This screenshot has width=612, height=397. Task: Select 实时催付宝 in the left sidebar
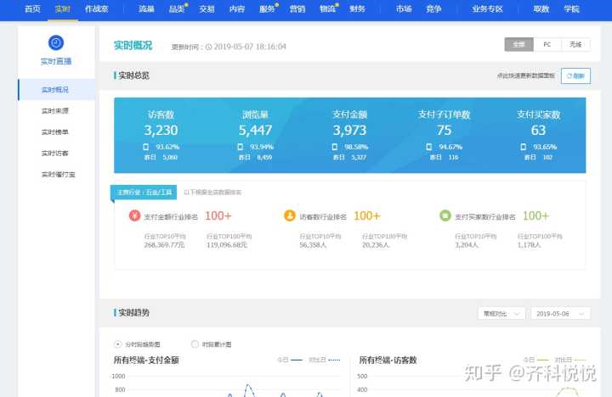click(58, 175)
